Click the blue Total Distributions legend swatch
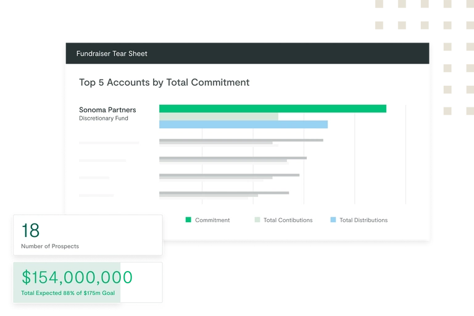This screenshot has height=316, width=474. pos(333,220)
